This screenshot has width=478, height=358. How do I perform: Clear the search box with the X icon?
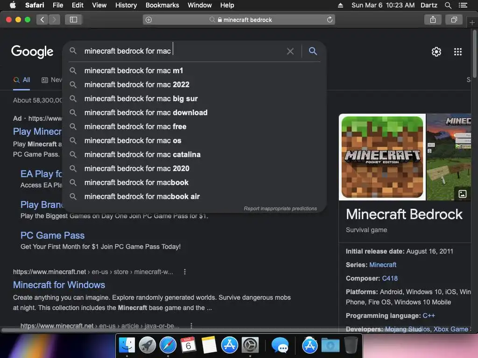pos(290,51)
